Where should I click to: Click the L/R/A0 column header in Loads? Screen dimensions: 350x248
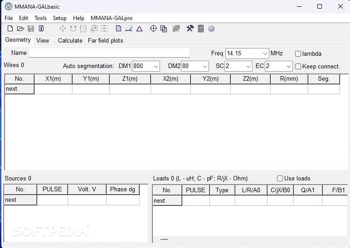pyautogui.click(x=251, y=190)
